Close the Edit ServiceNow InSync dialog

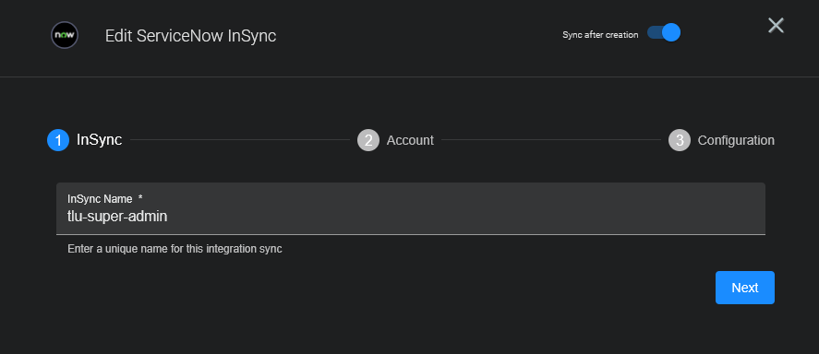click(x=776, y=25)
